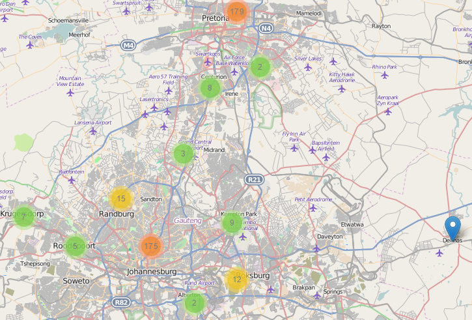The height and width of the screenshot is (320, 472).
Task: Click the green 5 cluster at Roodepoort
Action: [x=76, y=246]
